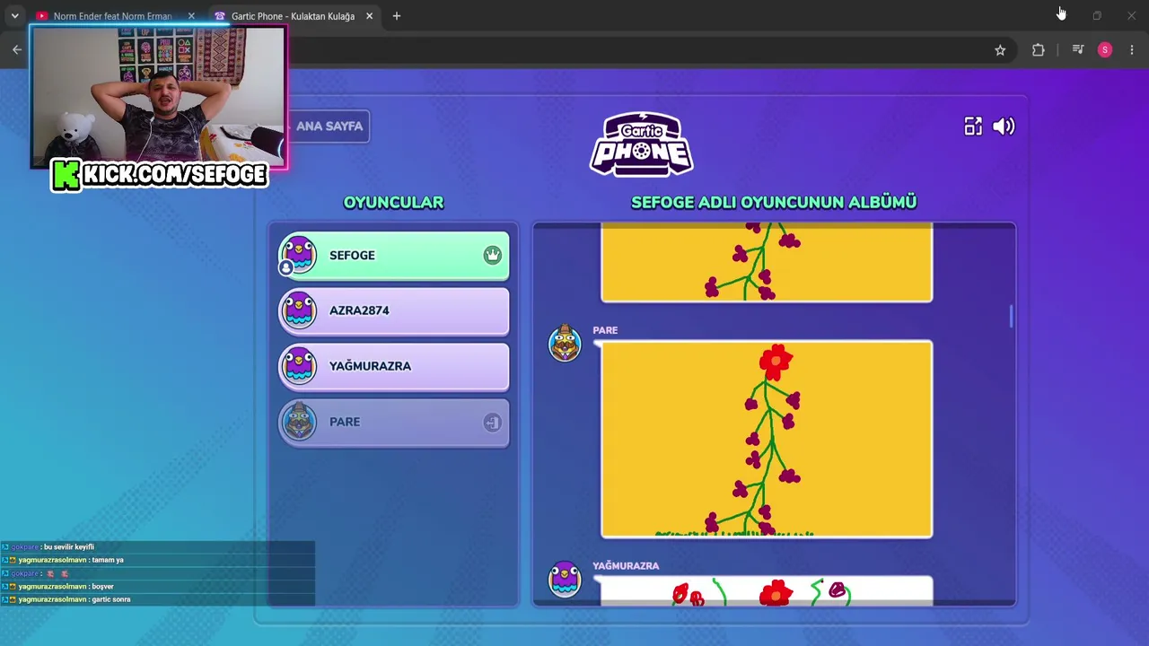Image resolution: width=1149 pixels, height=646 pixels.
Task: Select player SEFOGE in the list
Action: click(394, 256)
